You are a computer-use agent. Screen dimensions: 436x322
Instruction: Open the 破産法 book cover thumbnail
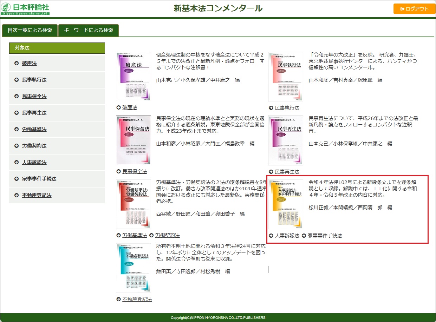point(134,77)
